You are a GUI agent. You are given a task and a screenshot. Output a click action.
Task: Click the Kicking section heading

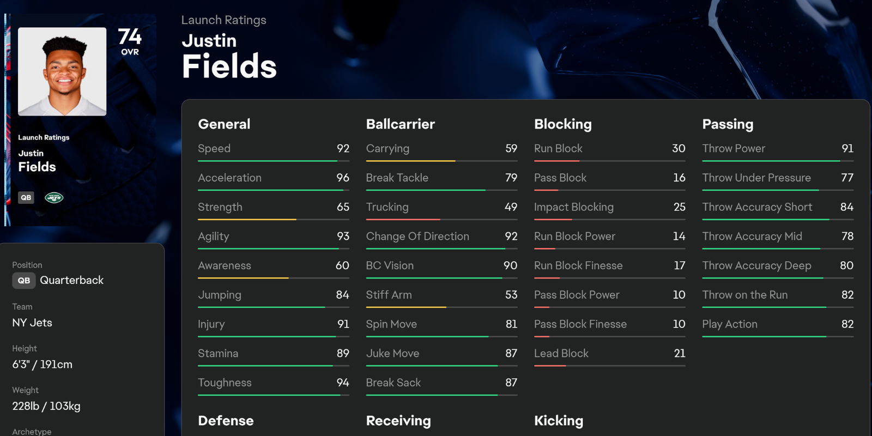coord(559,421)
